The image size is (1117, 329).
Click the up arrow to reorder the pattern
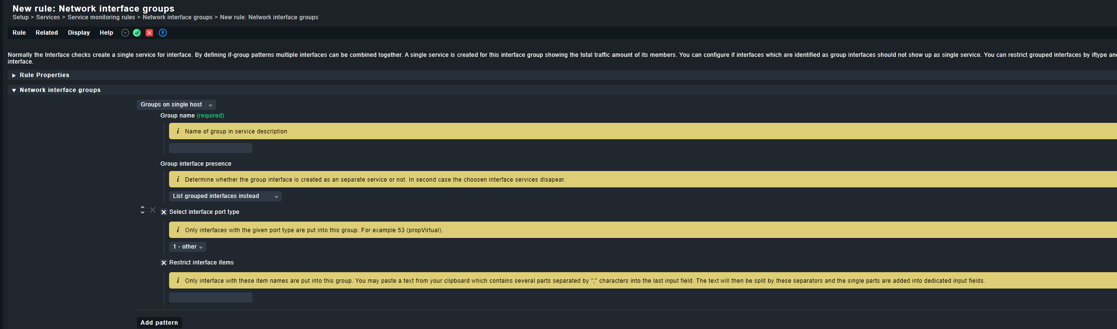point(143,208)
